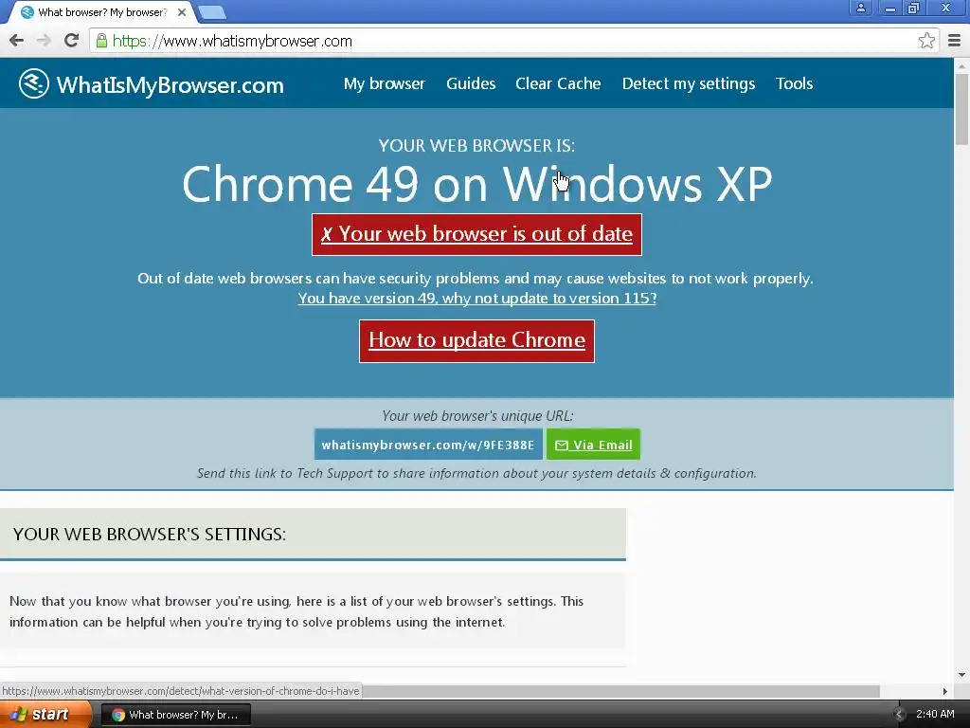
Task: Open the Guides navigation item
Action: [471, 83]
